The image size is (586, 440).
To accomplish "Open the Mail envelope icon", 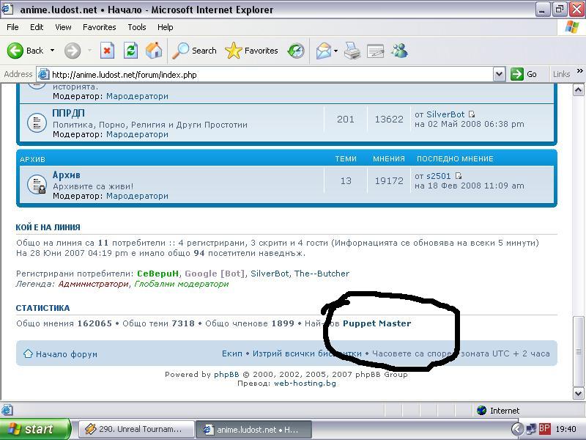I will tap(323, 51).
